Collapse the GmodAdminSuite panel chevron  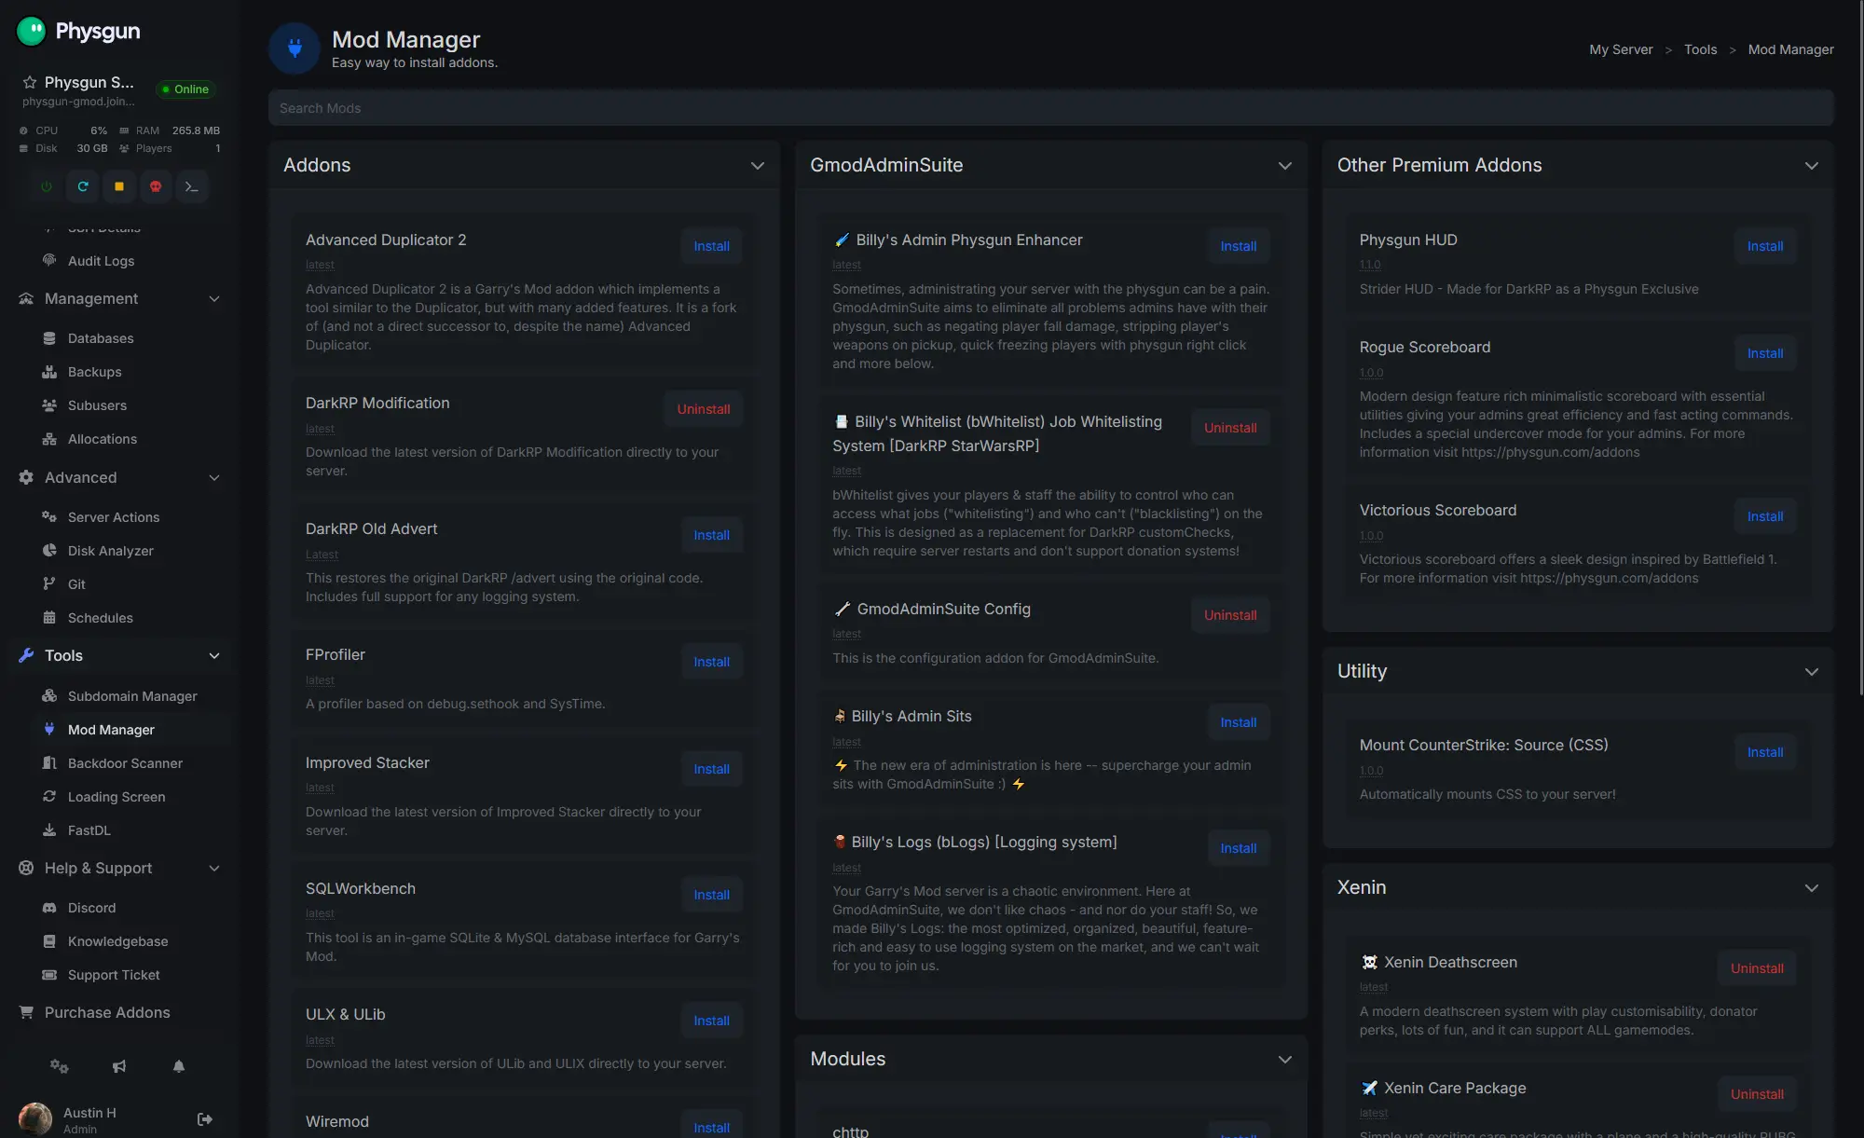point(1285,166)
